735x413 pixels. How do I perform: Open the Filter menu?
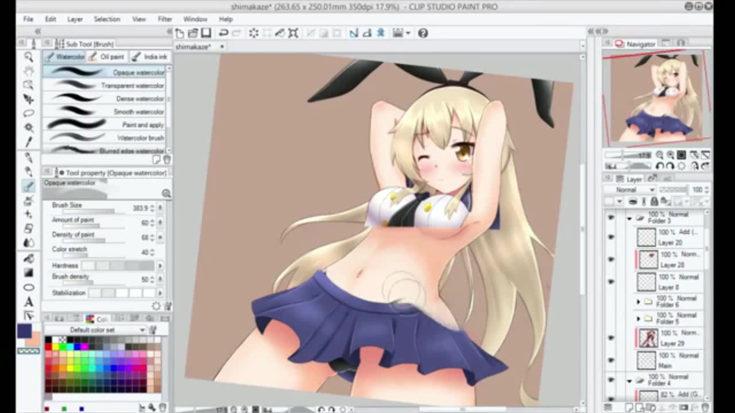(165, 19)
